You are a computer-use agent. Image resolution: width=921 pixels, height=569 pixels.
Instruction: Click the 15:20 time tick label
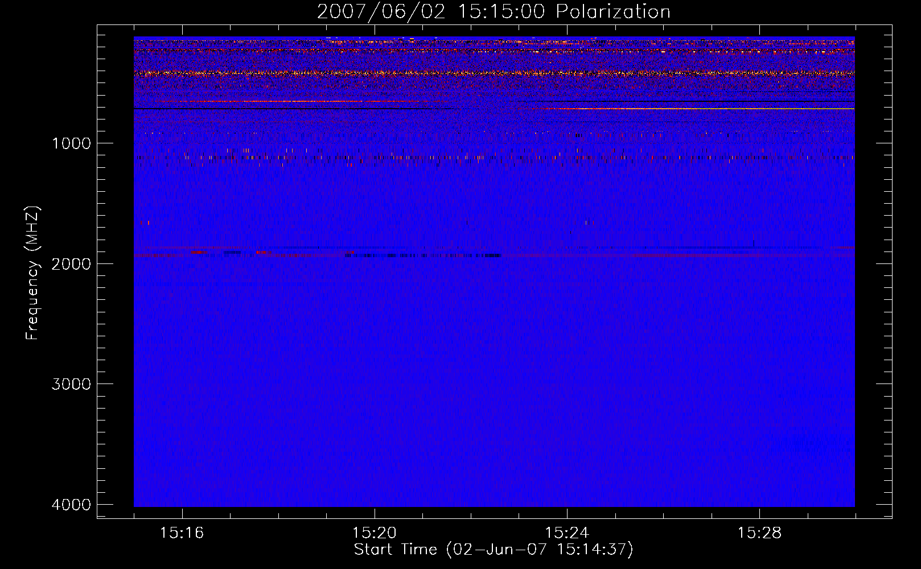pyautogui.click(x=375, y=533)
